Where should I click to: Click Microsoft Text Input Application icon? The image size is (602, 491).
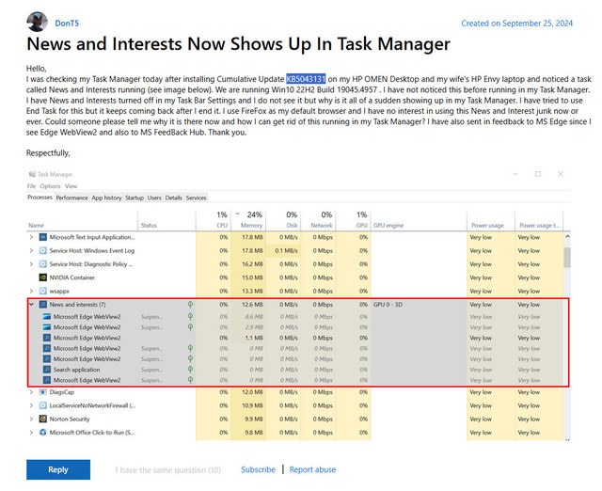point(43,237)
